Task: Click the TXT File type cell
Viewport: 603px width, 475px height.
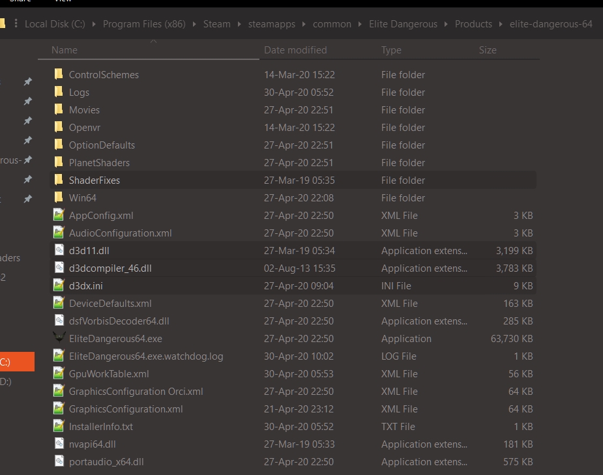Action: coord(398,427)
